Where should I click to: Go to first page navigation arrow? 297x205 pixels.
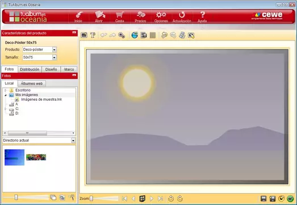[124, 199]
